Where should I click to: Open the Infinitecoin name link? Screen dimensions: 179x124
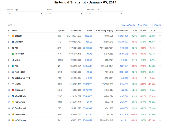point(20,120)
